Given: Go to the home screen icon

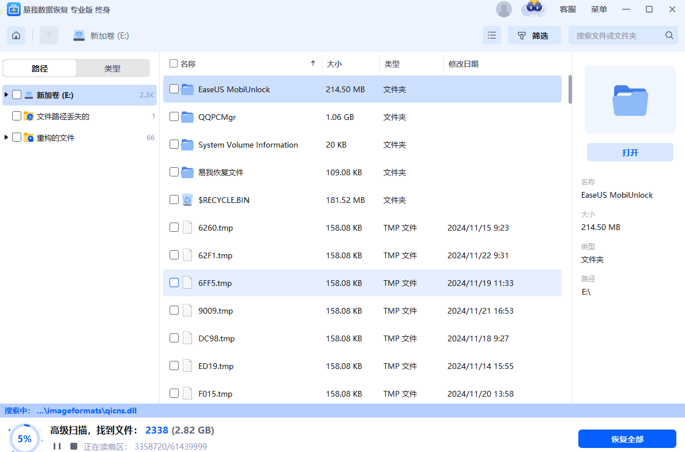Looking at the screenshot, I should point(16,35).
